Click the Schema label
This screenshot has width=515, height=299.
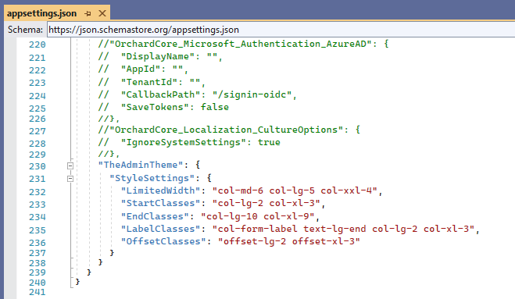pos(25,30)
